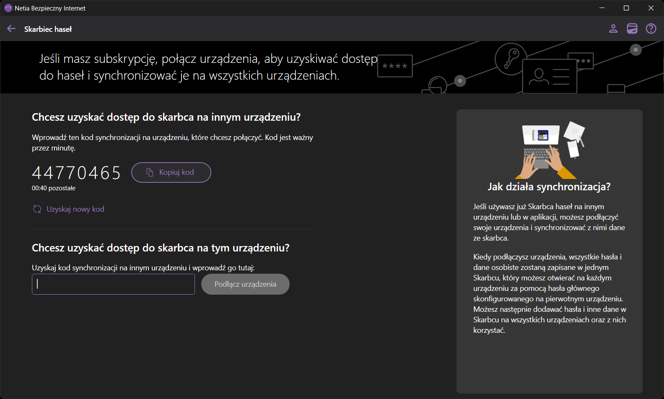Minimize the Netia Bezpieczny Internet window

602,8
